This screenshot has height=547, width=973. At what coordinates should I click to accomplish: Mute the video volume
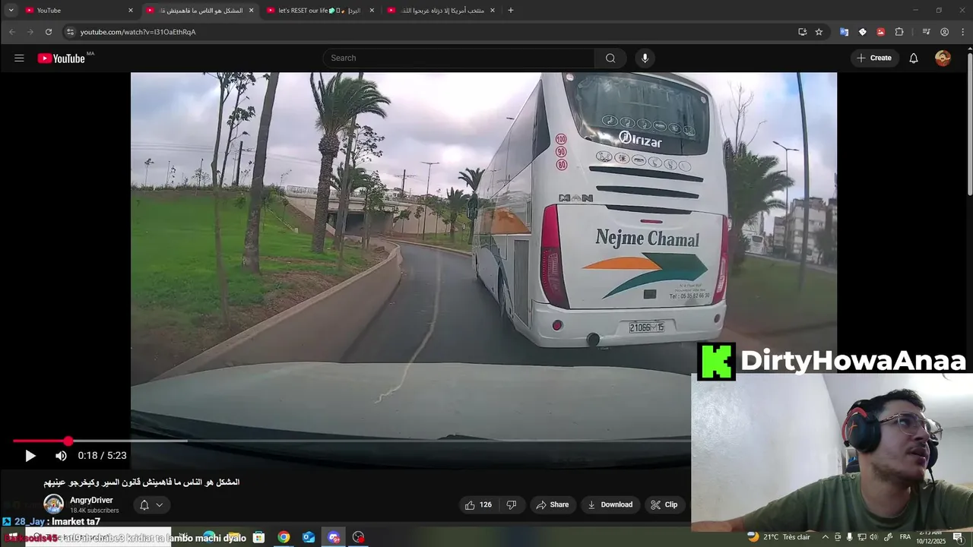(x=61, y=456)
